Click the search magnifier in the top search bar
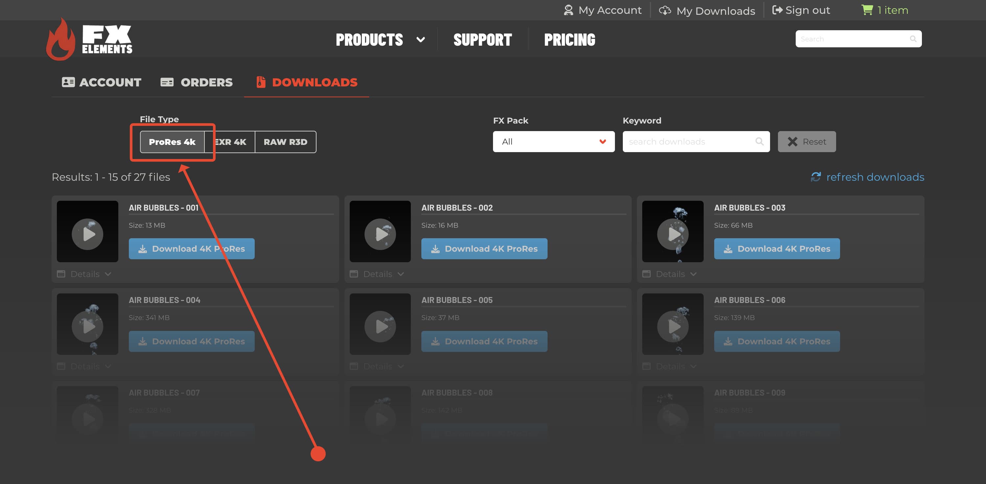The image size is (986, 484). 913,39
